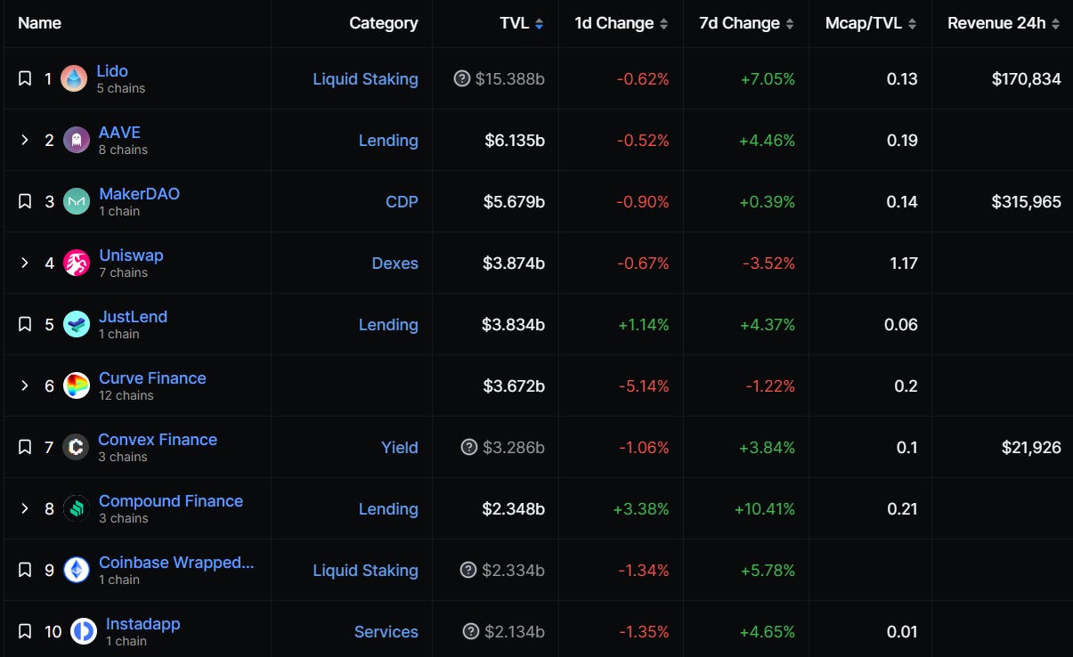Screen dimensions: 1073x657
Task: Open the Compound Finance protocol link
Action: coord(171,500)
